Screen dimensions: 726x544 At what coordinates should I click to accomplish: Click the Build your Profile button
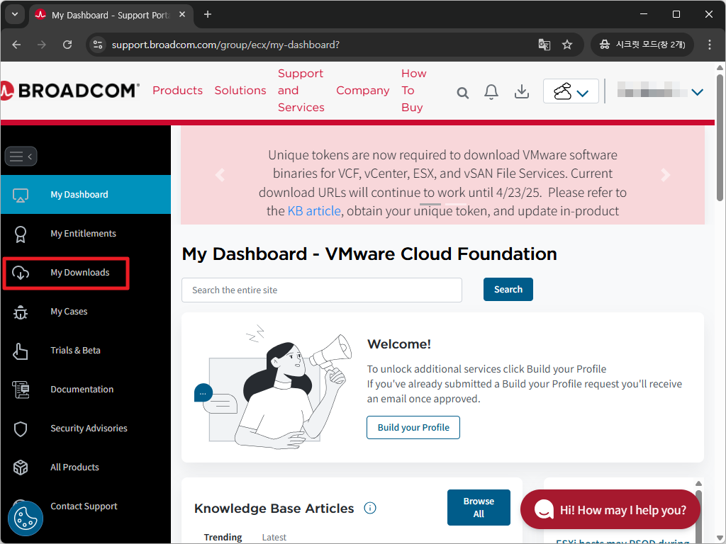[413, 428]
